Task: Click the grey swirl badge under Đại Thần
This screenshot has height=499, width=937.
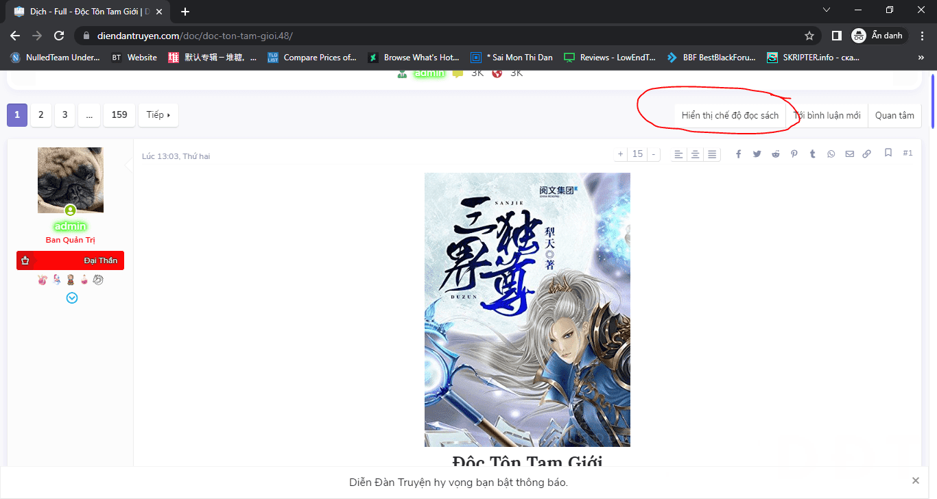Action: tap(98, 280)
